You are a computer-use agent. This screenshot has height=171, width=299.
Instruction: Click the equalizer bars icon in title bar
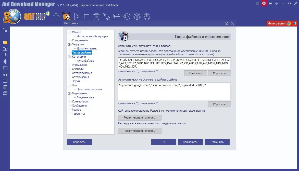tap(270, 3)
